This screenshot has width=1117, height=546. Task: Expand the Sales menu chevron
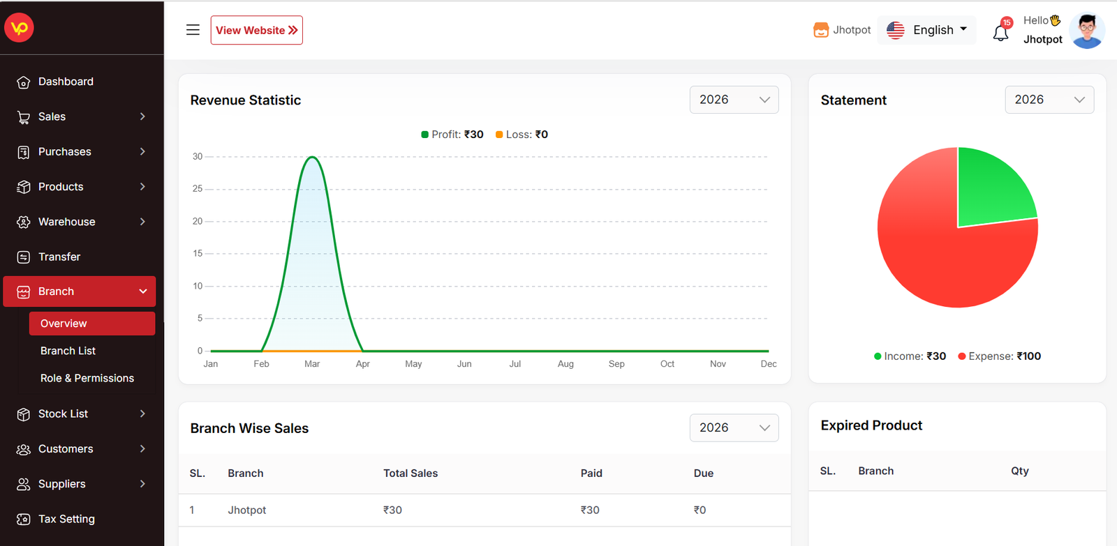coord(142,116)
